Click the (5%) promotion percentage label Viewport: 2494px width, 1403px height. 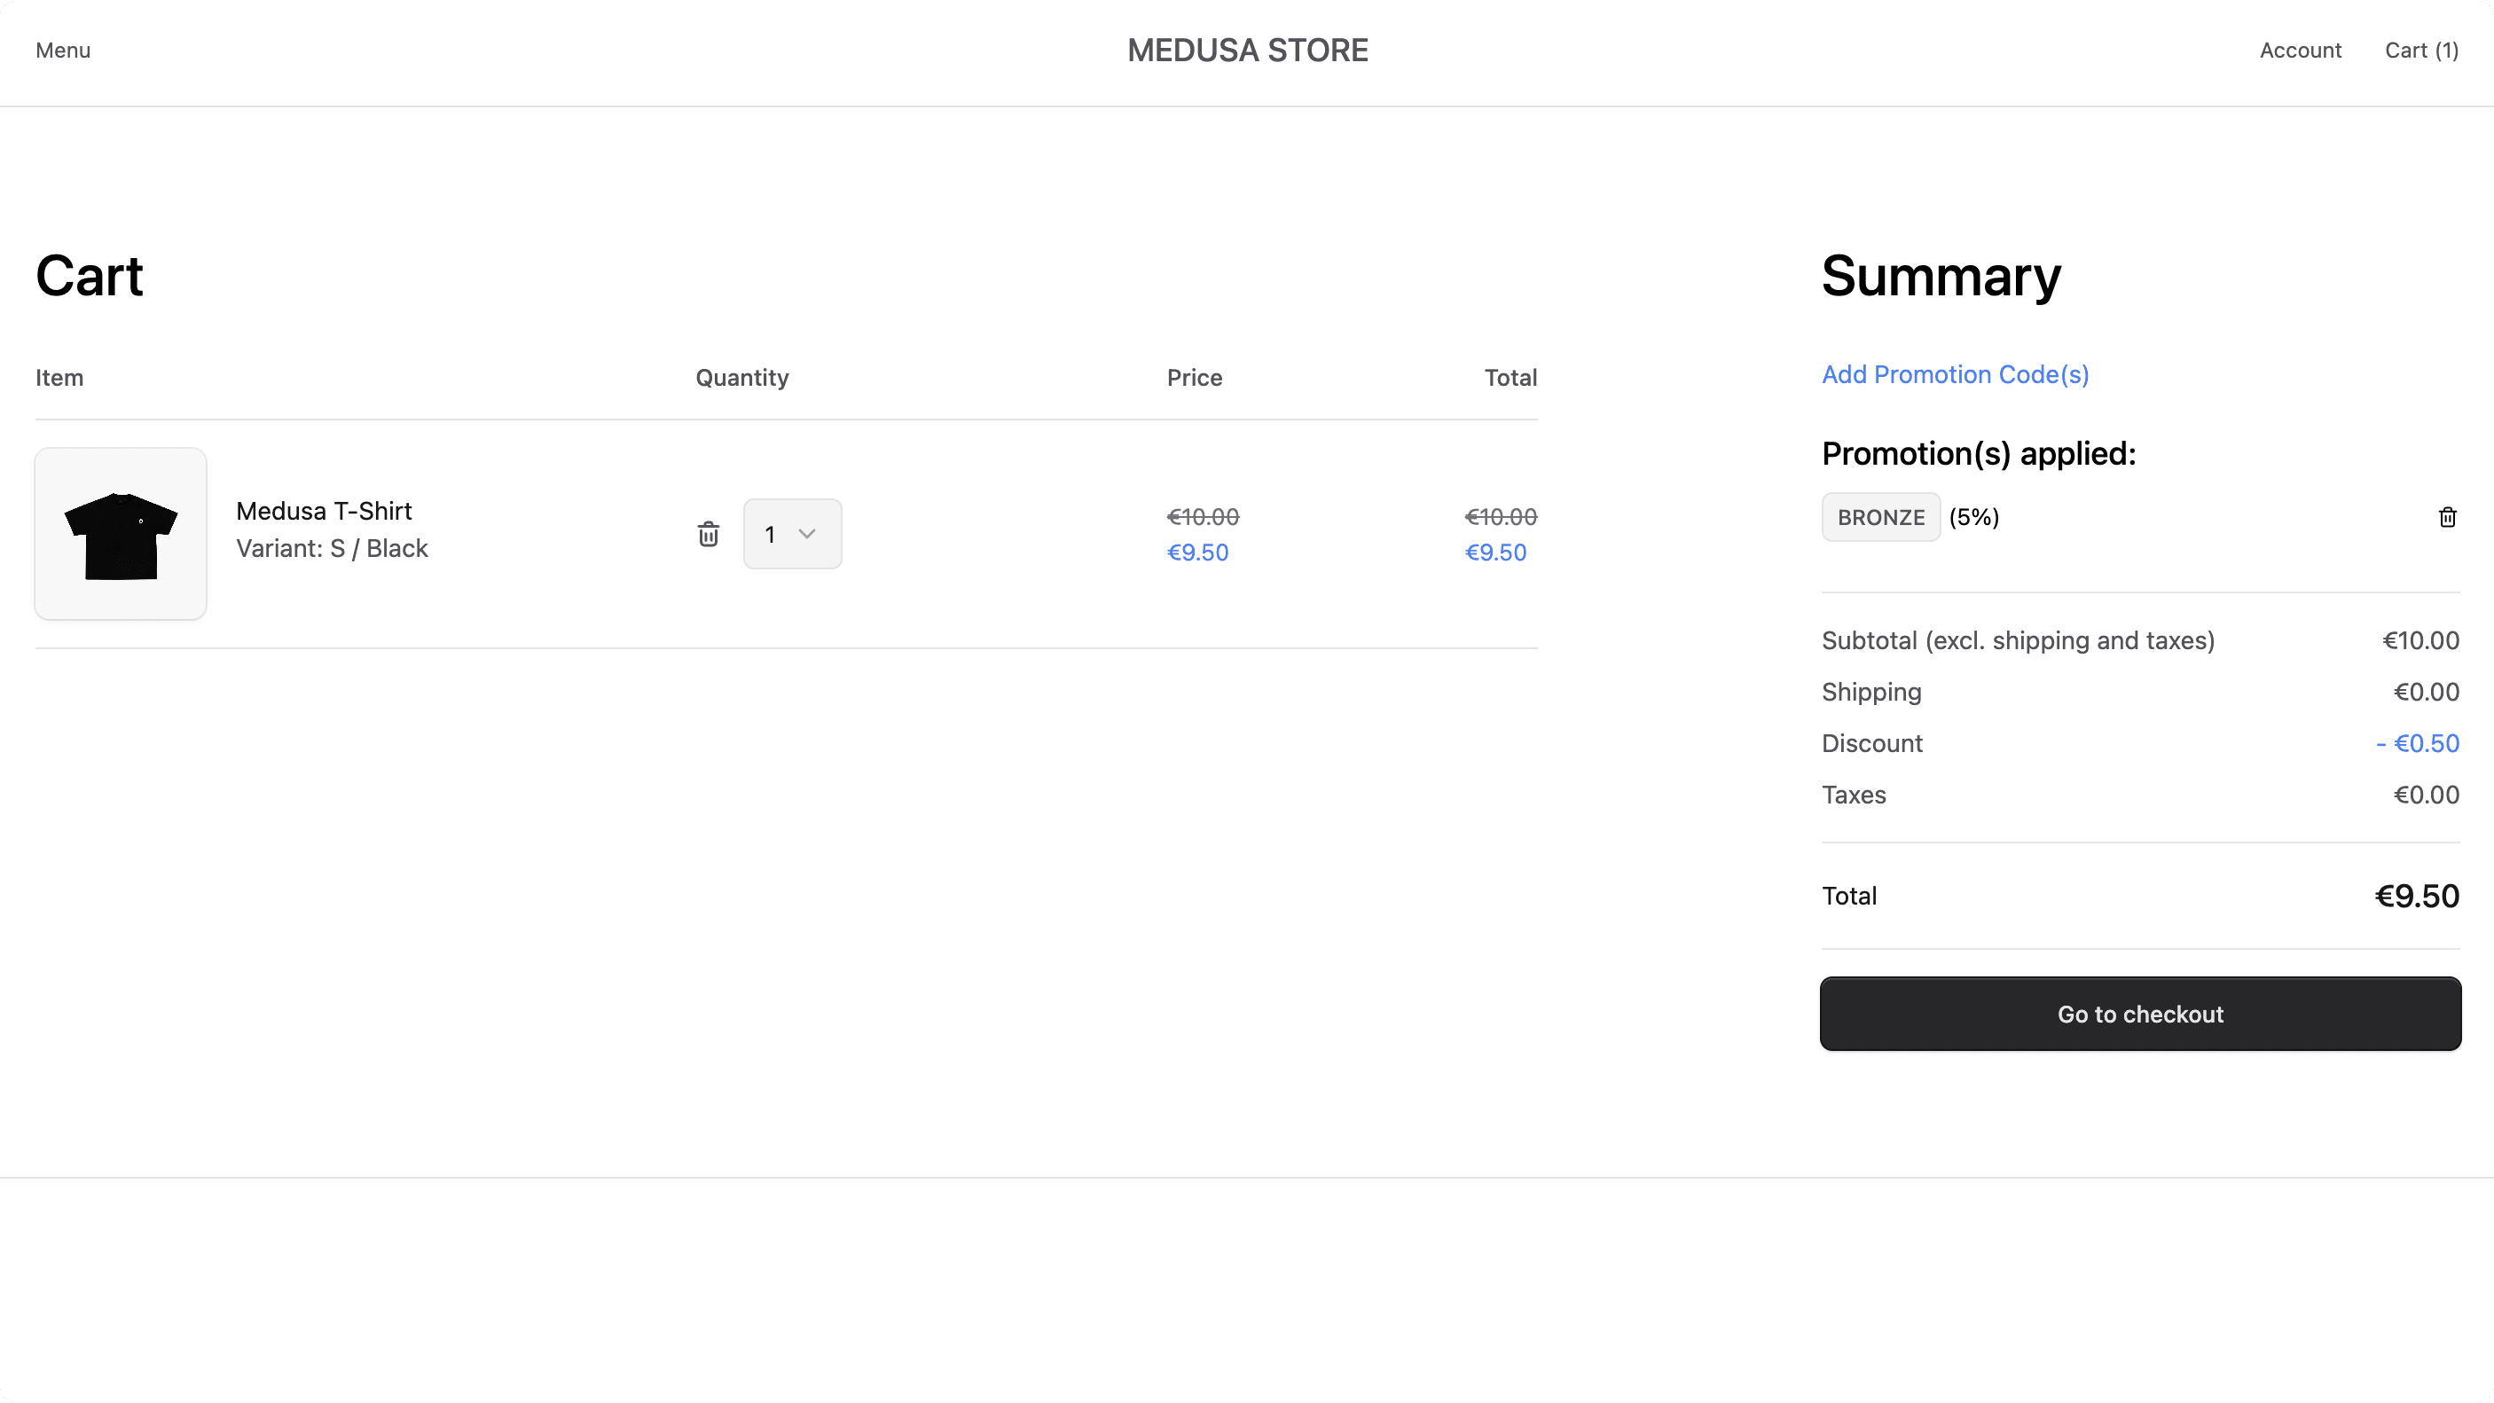[1973, 517]
